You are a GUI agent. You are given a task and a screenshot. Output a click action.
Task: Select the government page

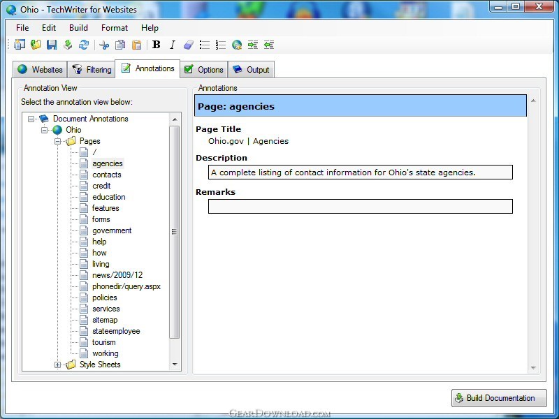(x=112, y=230)
